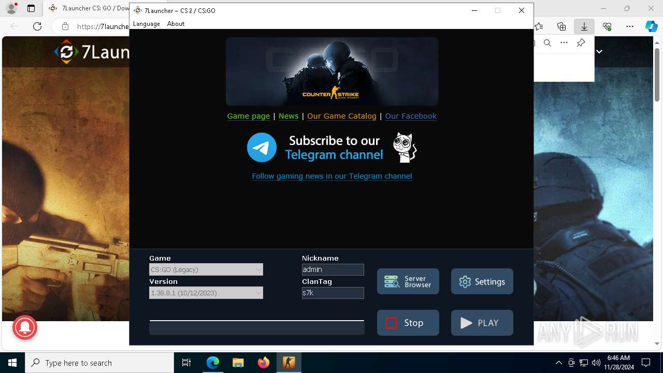Open the Server Browser button
Viewport: 663px width, 373px height.
(408, 281)
